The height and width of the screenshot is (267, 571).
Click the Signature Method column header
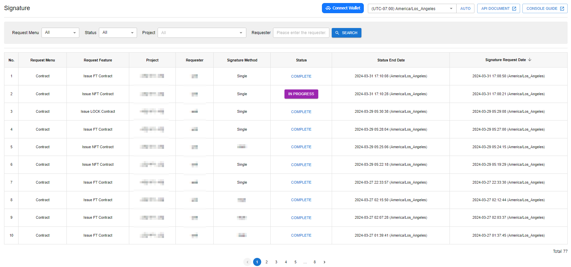coord(242,60)
